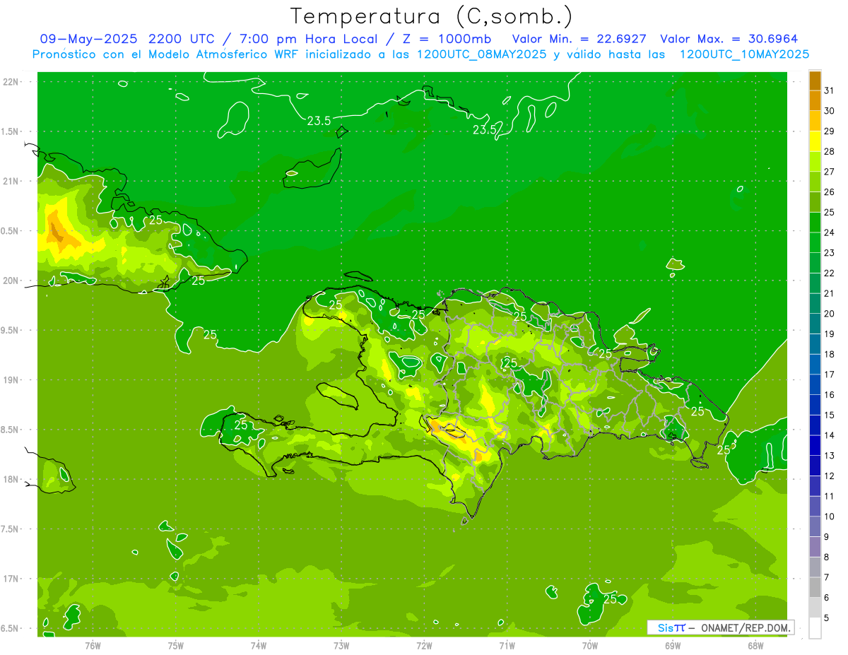Pick the teal swatch between 19 and 20
The image size is (848, 655).
coord(815,324)
